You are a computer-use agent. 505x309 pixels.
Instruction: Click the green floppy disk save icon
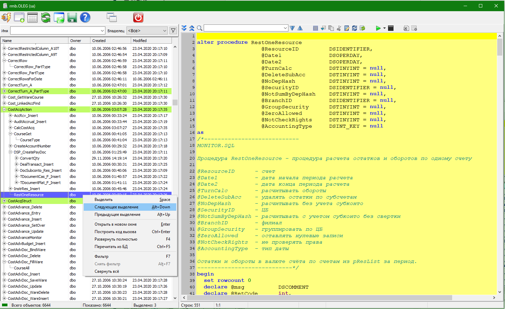(x=72, y=18)
